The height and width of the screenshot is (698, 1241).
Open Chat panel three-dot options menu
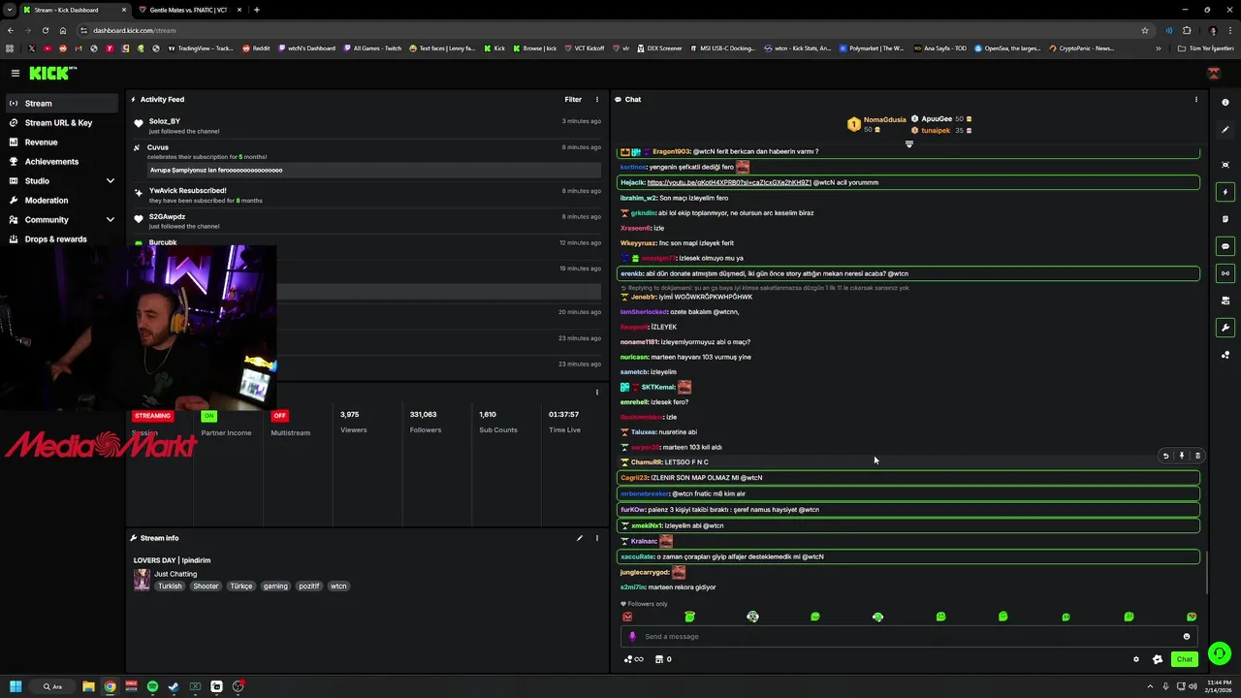click(x=1195, y=99)
